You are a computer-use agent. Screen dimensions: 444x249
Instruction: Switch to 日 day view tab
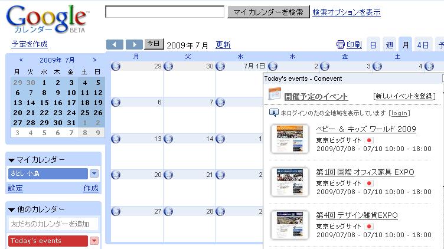(x=373, y=45)
